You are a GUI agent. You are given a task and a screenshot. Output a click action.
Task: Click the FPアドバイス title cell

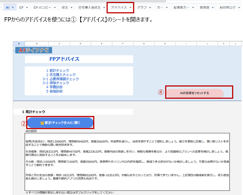(x=79, y=59)
